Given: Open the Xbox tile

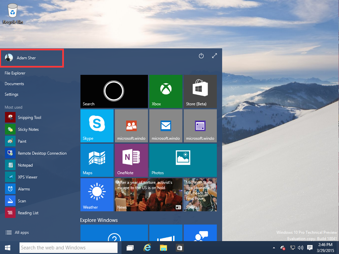Looking at the screenshot, I should click(x=166, y=91).
